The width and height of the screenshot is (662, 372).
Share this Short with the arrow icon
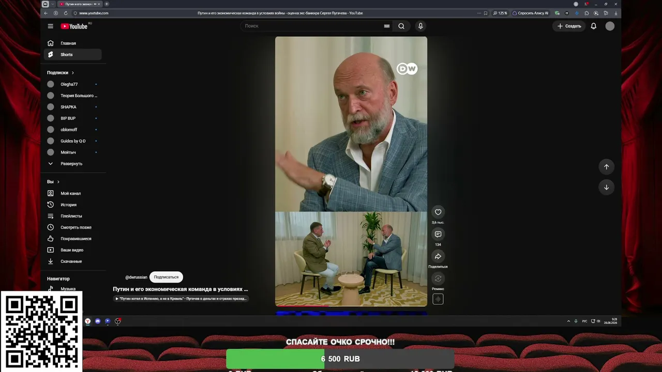click(438, 256)
